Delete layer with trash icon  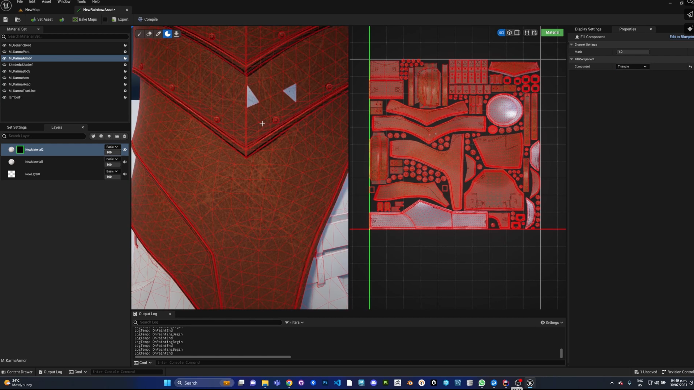click(x=125, y=136)
